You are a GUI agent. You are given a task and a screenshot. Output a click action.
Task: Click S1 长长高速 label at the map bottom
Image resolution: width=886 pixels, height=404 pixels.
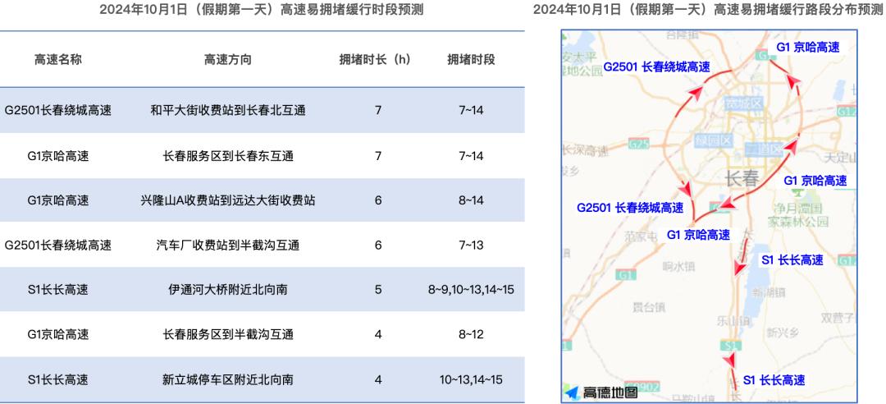[774, 380]
